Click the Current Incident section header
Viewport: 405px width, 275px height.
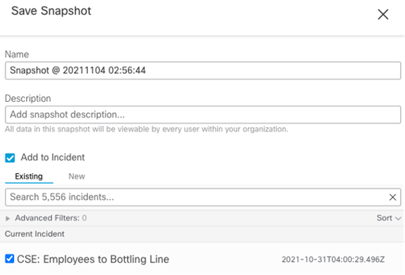pyautogui.click(x=35, y=234)
